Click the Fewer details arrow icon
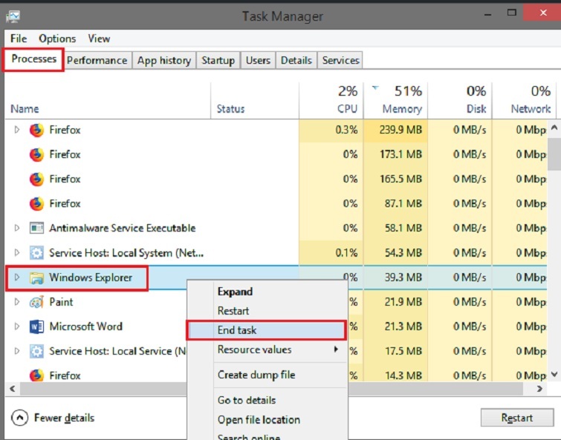 [21, 418]
